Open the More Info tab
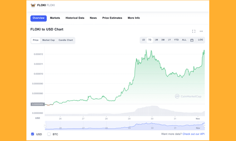236x141 pixels. [x=134, y=18]
